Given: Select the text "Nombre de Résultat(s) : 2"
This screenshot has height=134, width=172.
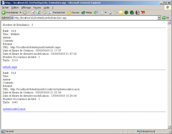Looking at the screenshot, I should pyautogui.click(x=18, y=25).
